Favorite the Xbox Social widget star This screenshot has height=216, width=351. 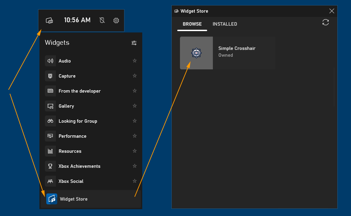134,181
